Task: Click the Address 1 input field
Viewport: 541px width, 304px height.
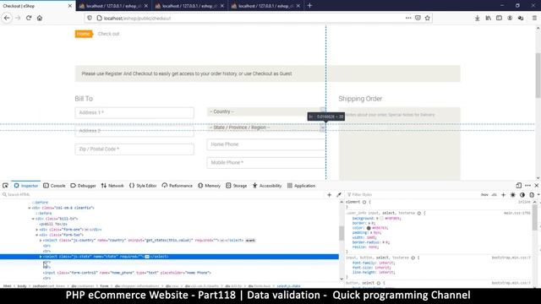Action: click(x=134, y=112)
